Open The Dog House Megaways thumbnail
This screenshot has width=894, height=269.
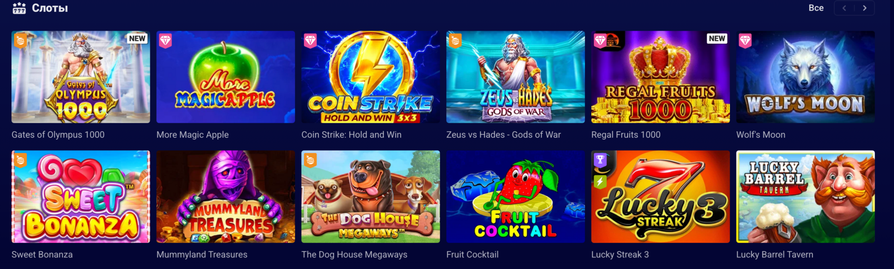(370, 196)
